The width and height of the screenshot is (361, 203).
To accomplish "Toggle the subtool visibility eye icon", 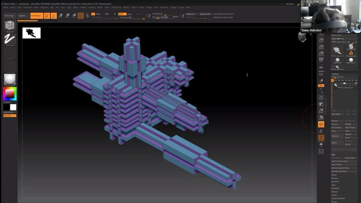I will click(x=356, y=83).
